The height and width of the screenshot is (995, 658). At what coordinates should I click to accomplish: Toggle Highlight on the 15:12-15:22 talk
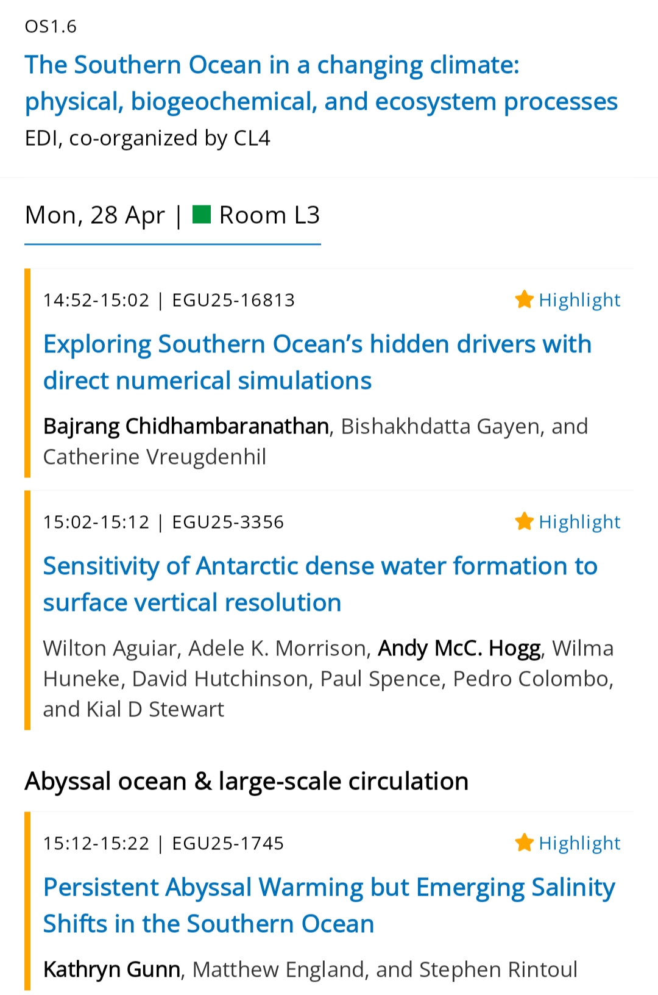click(x=579, y=843)
